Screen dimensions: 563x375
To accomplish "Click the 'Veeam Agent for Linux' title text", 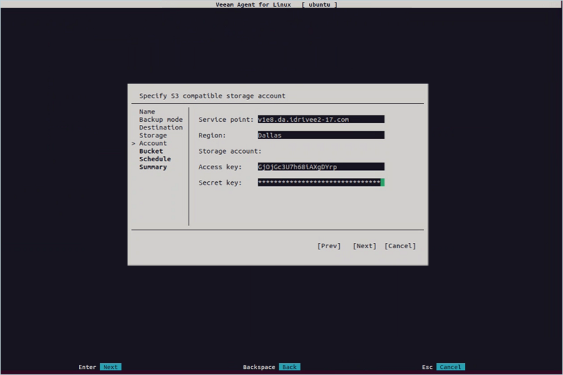I will (253, 4).
